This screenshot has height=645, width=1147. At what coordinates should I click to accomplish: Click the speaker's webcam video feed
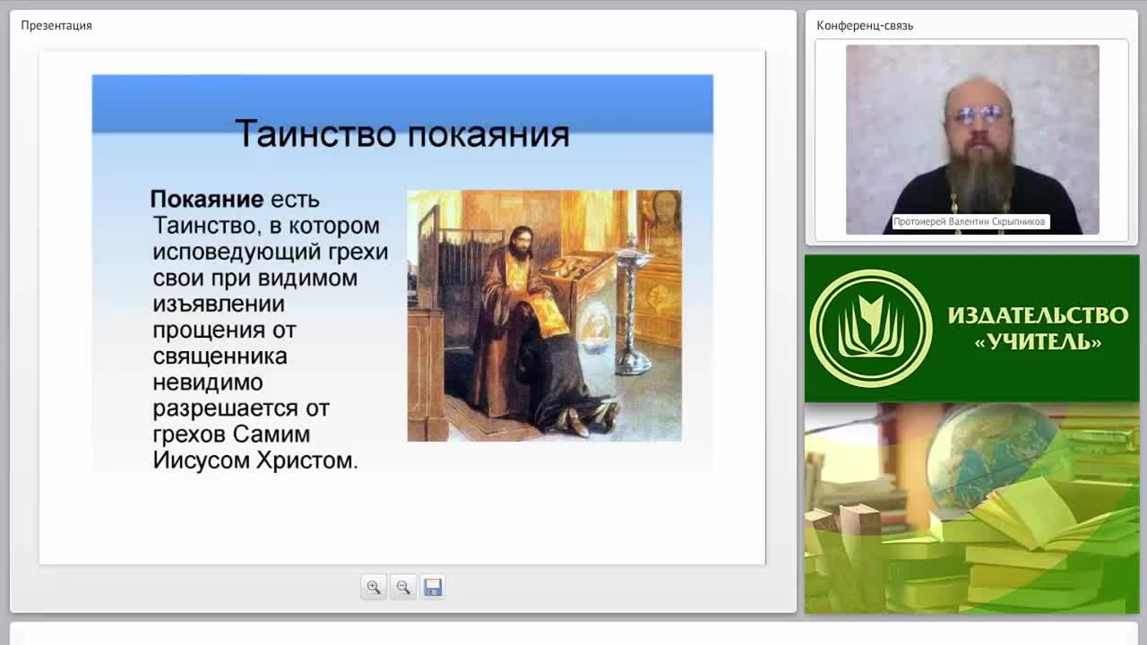972,140
